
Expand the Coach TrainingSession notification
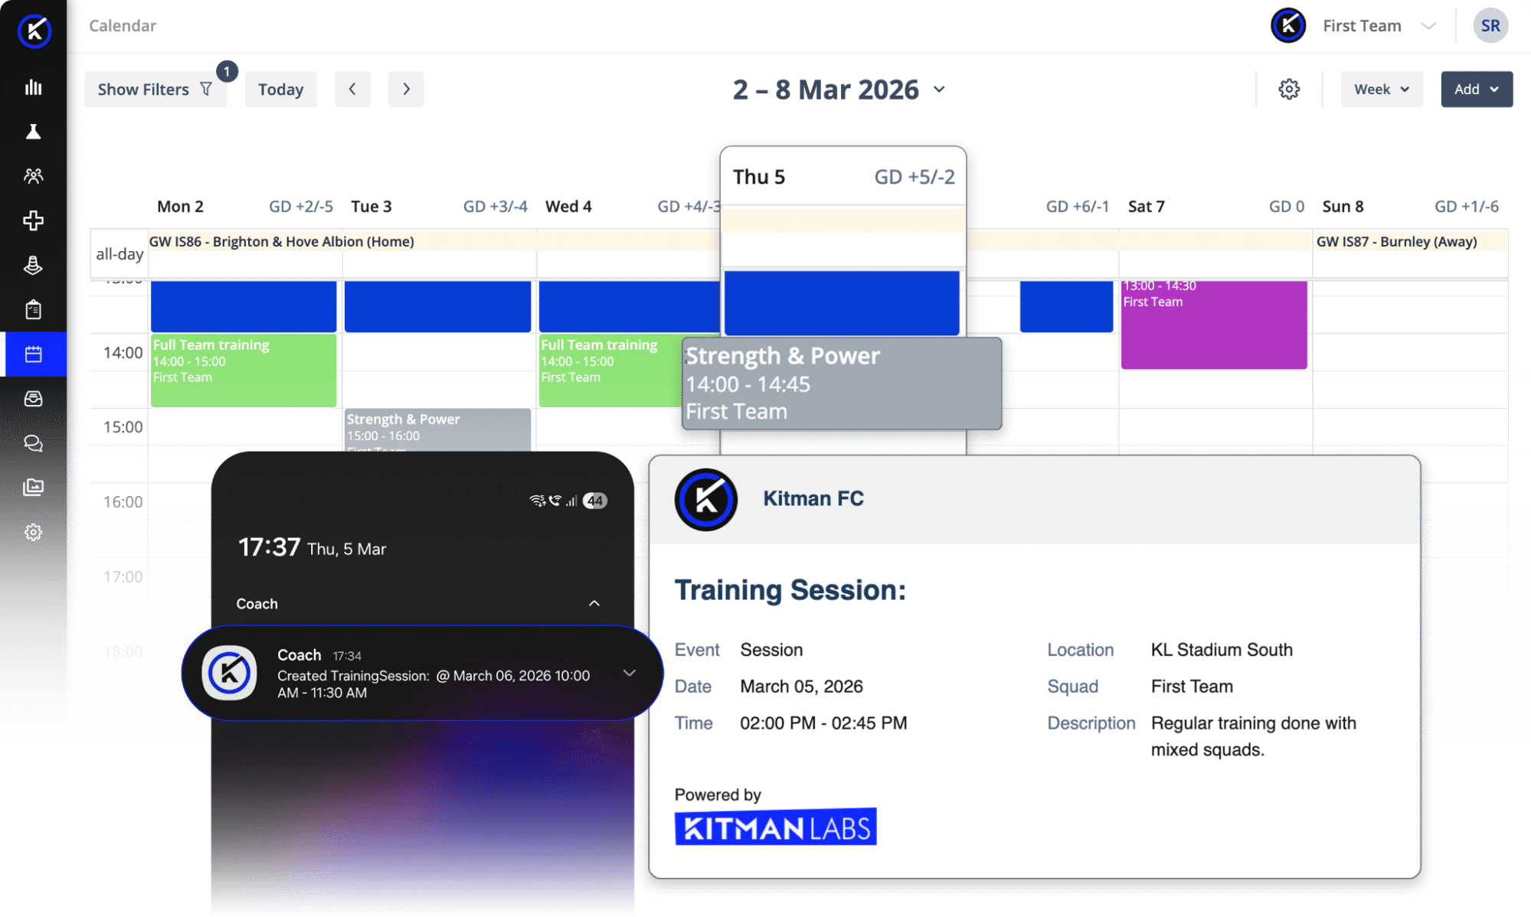(630, 673)
